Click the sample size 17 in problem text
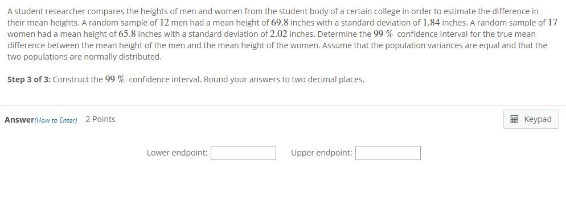The height and width of the screenshot is (214, 566). [x=553, y=23]
